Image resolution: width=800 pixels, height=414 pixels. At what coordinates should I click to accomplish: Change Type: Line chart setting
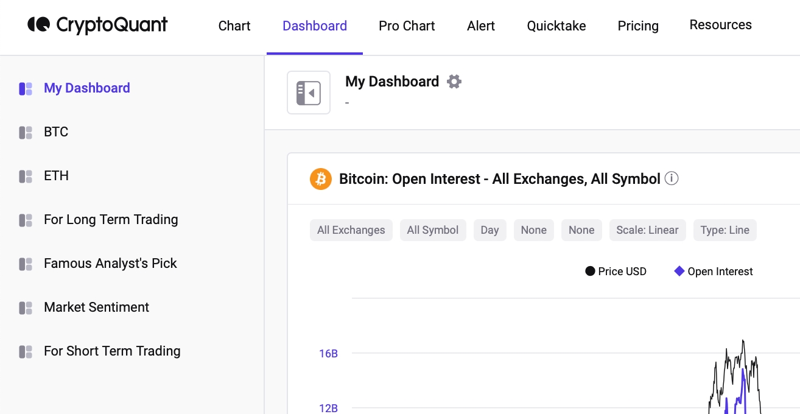tap(725, 230)
